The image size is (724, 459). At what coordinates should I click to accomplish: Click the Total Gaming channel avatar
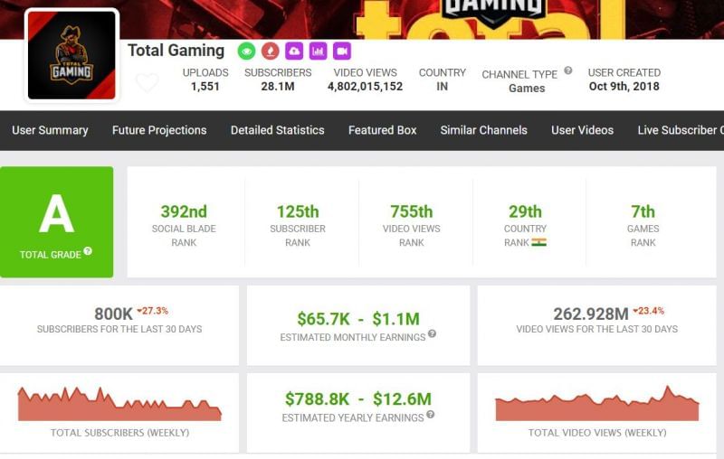(x=71, y=56)
